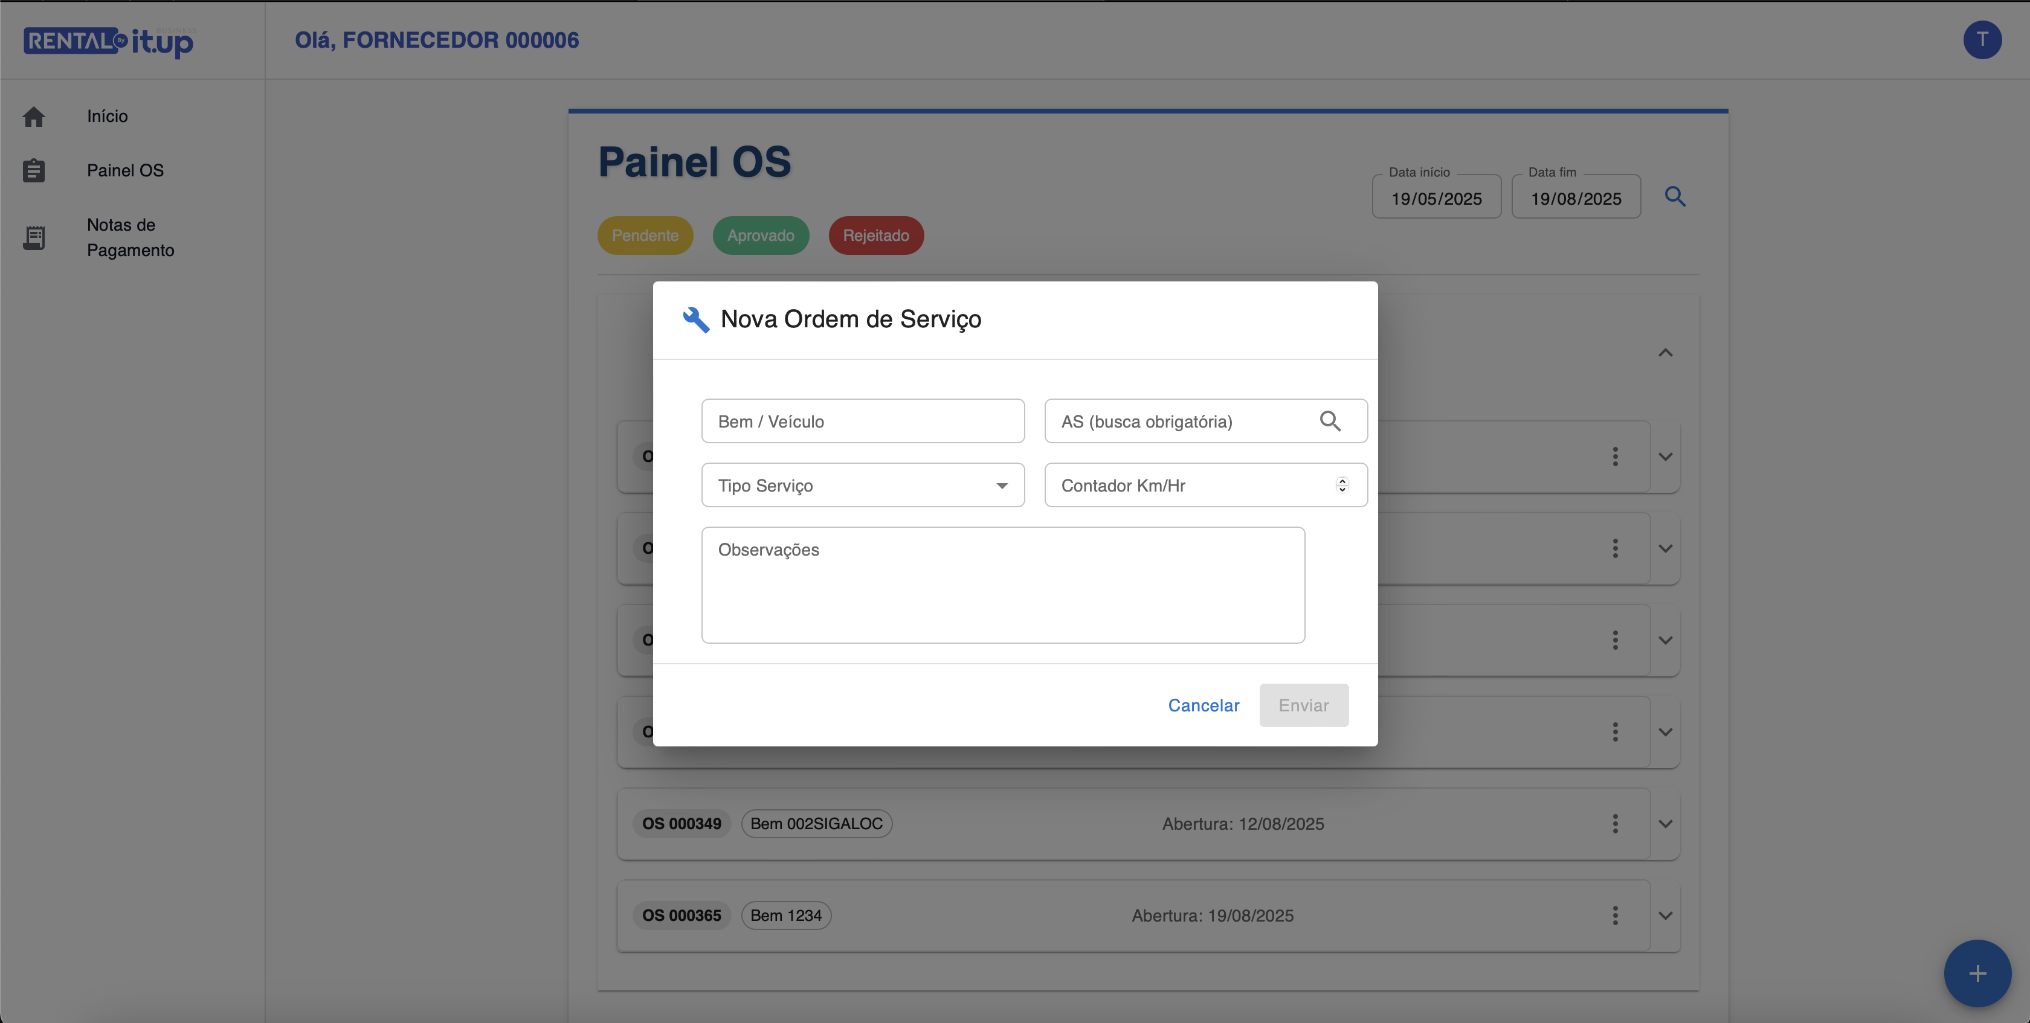Click the search icon in AS field
This screenshot has height=1023, width=2030.
1329,422
